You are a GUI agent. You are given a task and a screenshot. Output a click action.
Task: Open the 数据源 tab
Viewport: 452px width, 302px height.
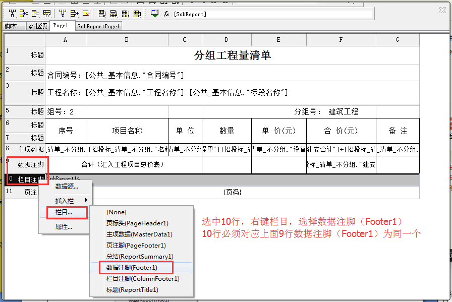[x=38, y=26]
